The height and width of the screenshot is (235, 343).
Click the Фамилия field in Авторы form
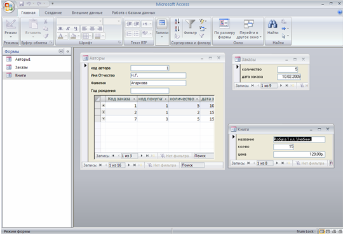point(158,83)
